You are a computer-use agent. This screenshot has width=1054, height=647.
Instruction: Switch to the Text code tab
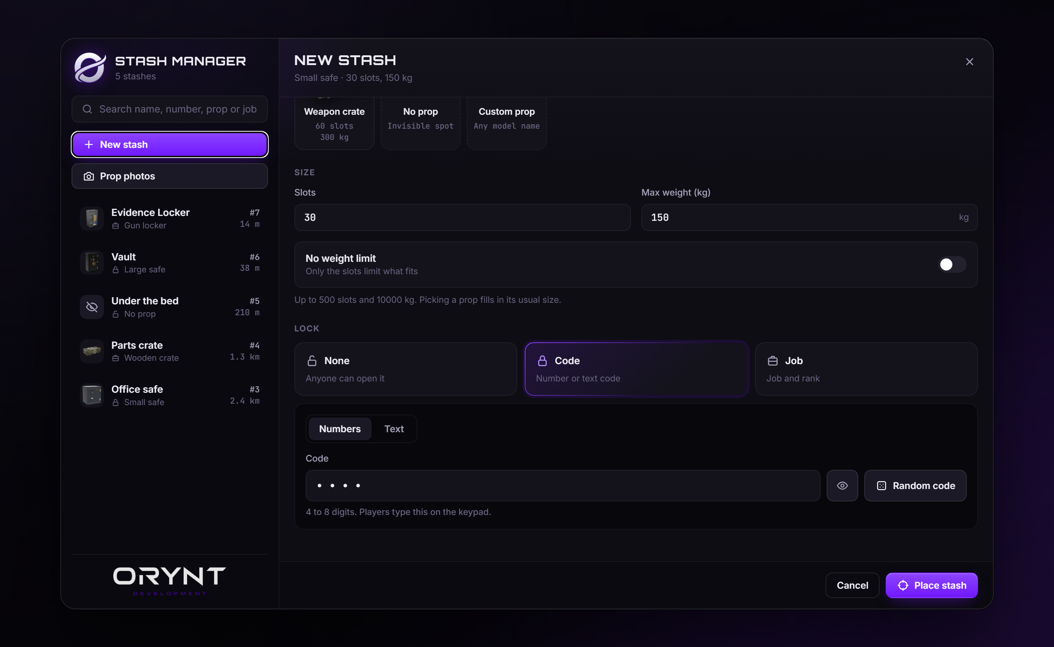point(394,429)
